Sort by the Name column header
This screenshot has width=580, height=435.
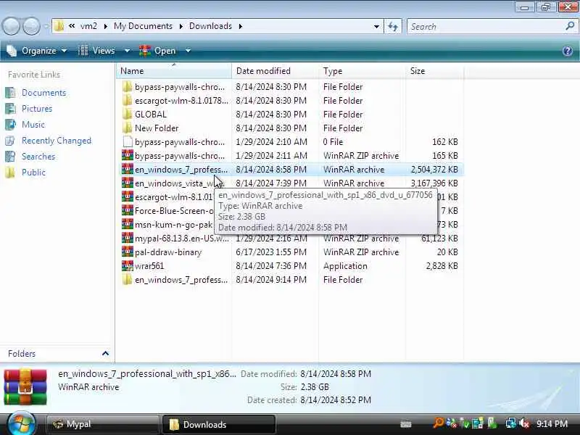[x=174, y=70]
